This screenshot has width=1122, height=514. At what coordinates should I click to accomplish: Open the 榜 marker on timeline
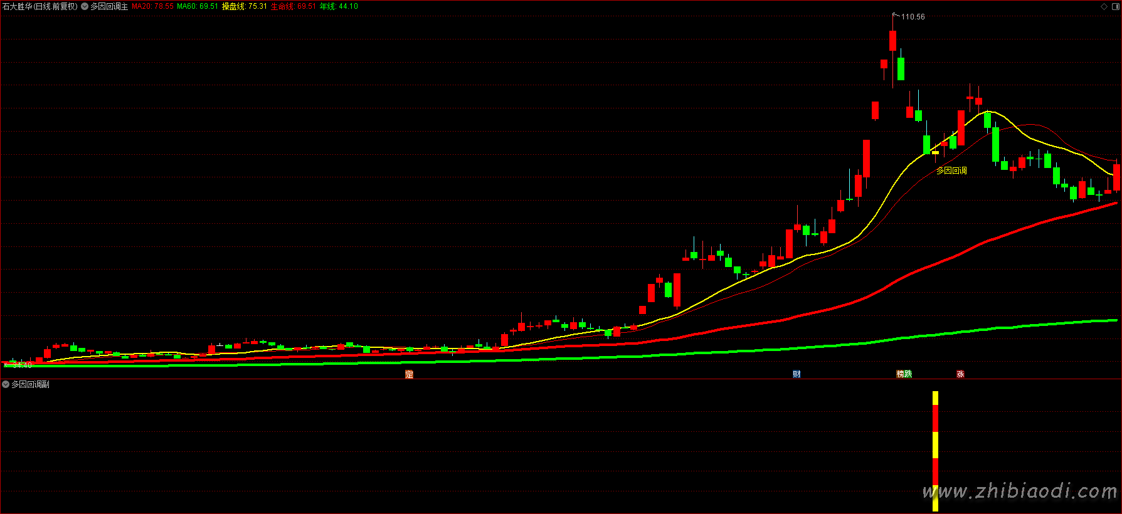tap(901, 374)
